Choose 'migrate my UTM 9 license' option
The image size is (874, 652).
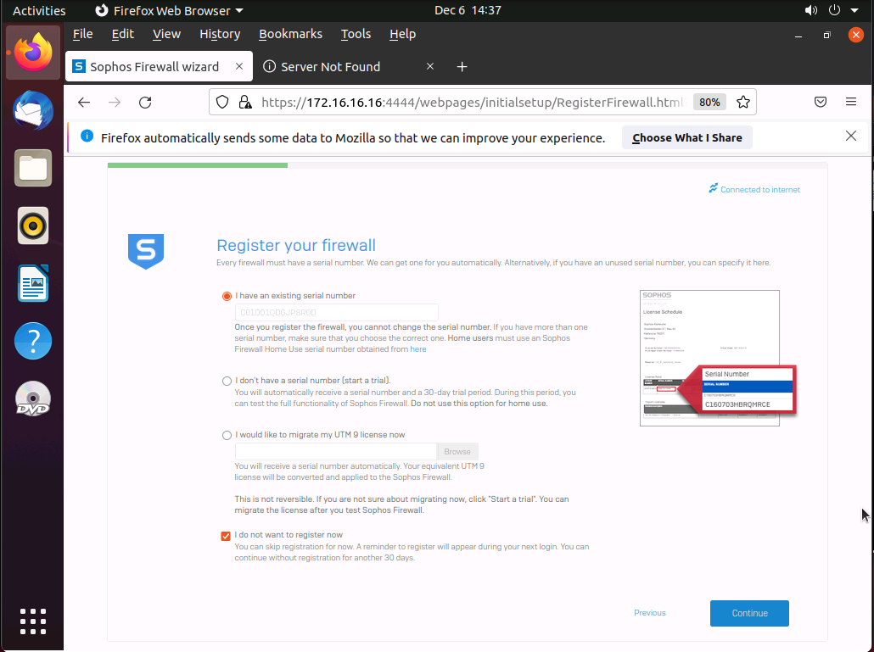coord(227,435)
